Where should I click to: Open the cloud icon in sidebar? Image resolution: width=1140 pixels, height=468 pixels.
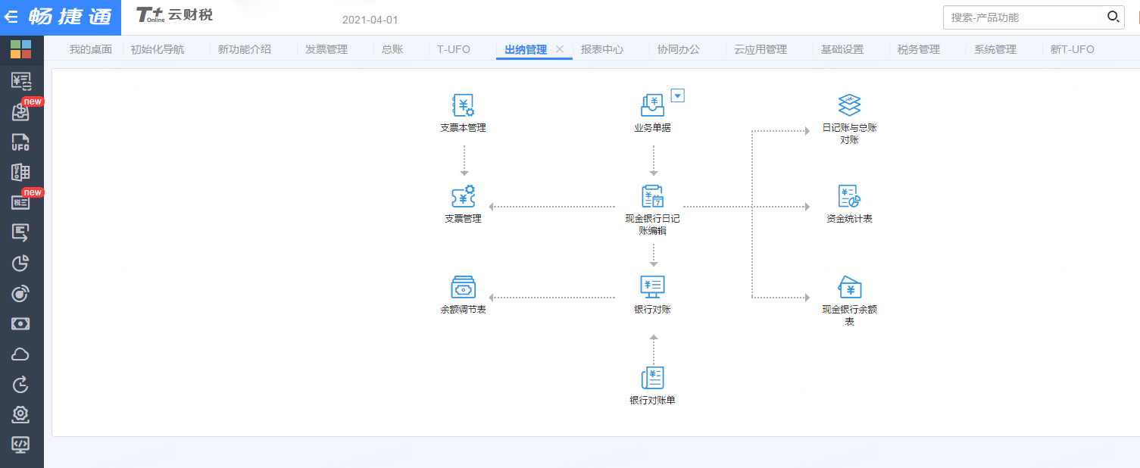pyautogui.click(x=20, y=354)
